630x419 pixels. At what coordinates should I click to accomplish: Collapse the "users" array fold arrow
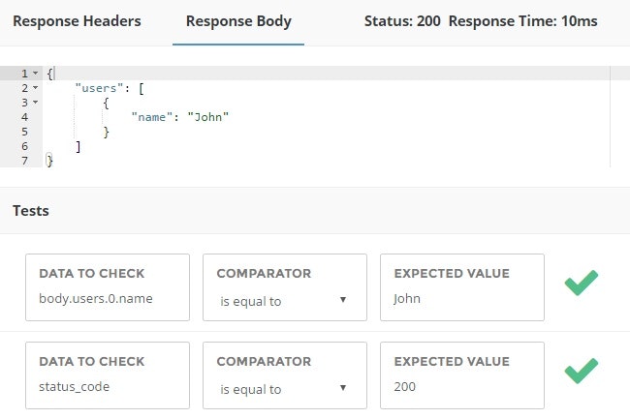click(36, 88)
